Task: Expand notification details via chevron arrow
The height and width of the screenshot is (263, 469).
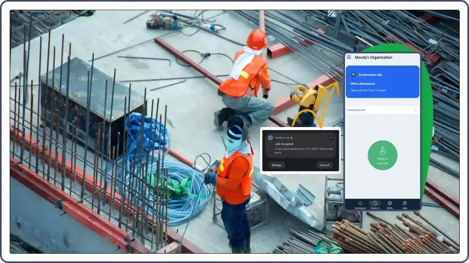Action: coord(331,138)
